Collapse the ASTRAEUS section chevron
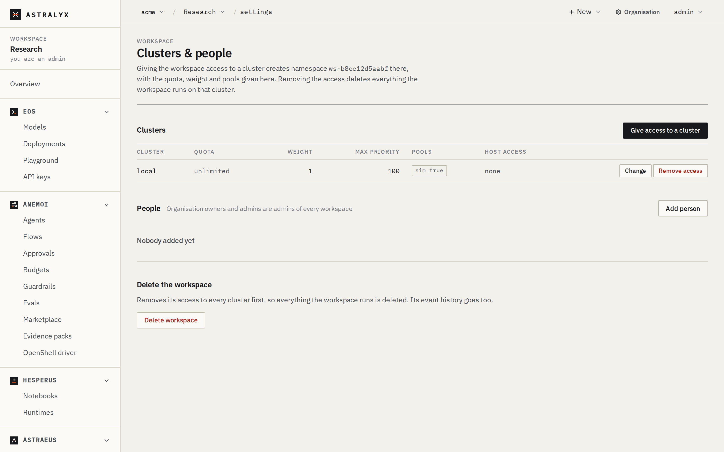The width and height of the screenshot is (724, 452). coord(107,440)
